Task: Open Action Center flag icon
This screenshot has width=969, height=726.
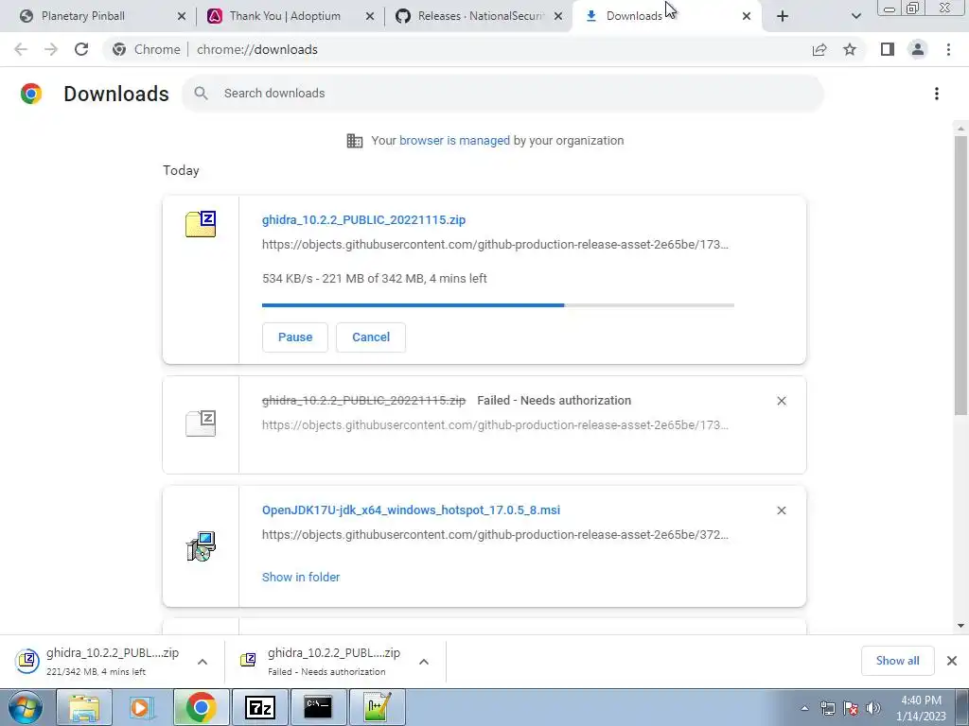Action: [x=851, y=708]
